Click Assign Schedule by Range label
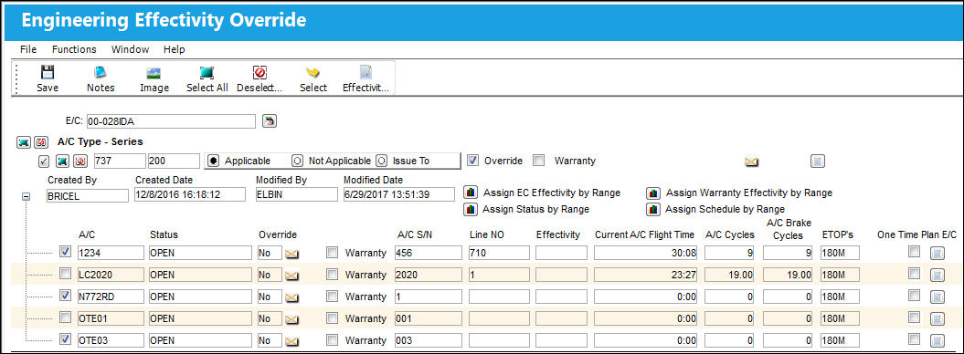Screen dimensions: 964x354 pos(726,209)
